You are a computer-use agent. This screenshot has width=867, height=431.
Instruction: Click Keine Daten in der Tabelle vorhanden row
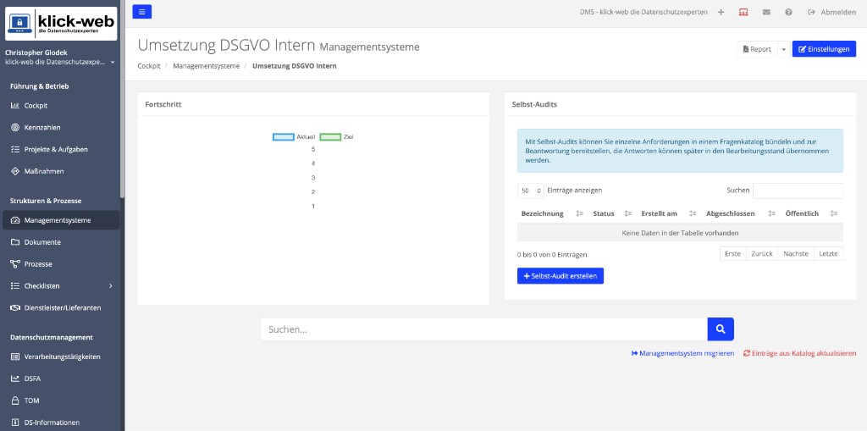[680, 233]
